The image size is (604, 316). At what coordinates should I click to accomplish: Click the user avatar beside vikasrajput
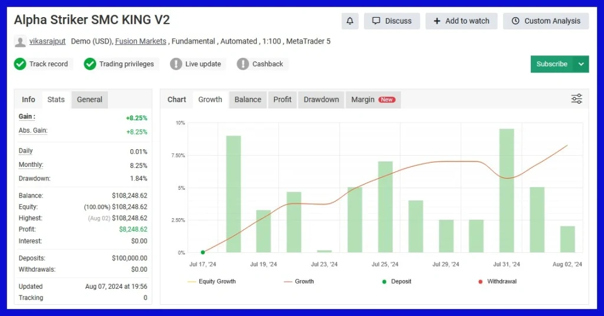tap(21, 42)
